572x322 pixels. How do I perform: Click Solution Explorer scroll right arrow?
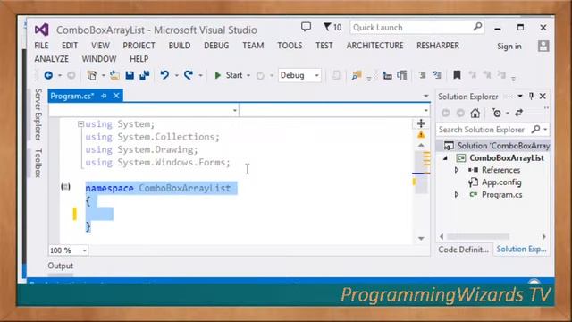coord(544,236)
